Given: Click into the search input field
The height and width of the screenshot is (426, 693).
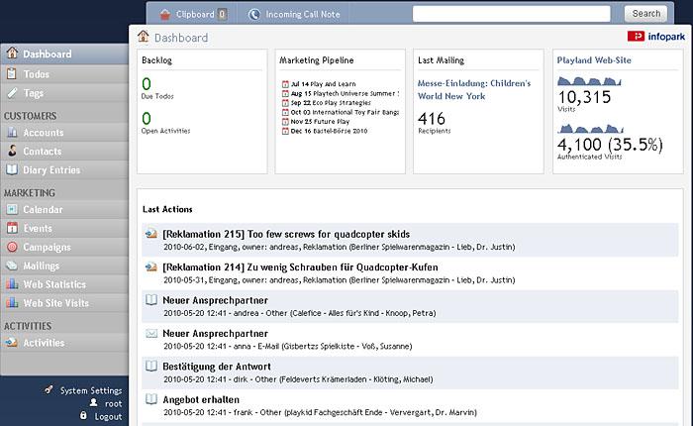Looking at the screenshot, I should (x=512, y=14).
